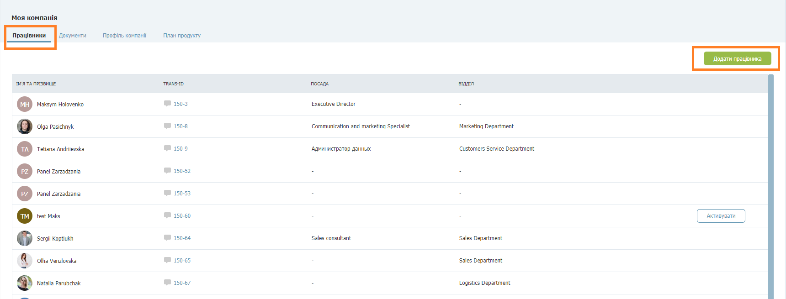Click the ВІДДІЛ column header
786x299 pixels.
point(466,84)
